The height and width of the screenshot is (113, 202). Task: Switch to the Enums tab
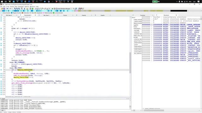tap(65, 15)
